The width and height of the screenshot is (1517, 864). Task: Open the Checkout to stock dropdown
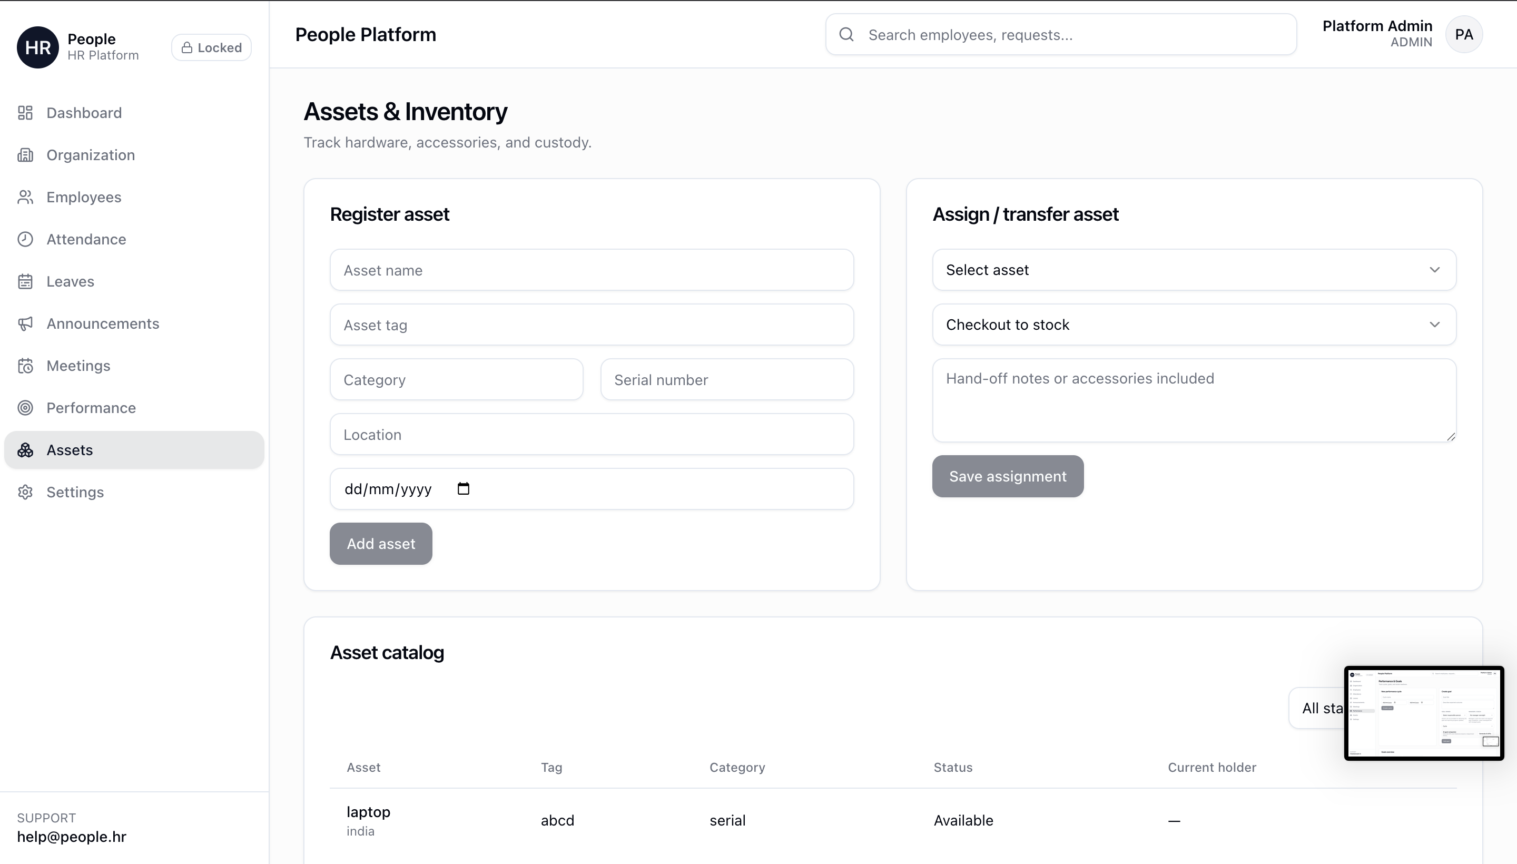coord(1194,325)
